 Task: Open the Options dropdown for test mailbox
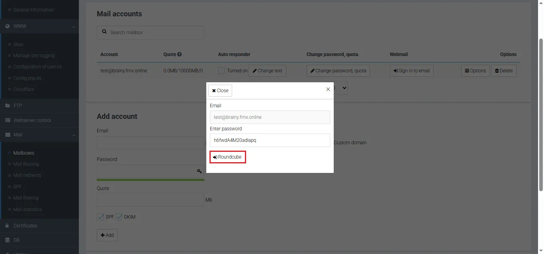(x=475, y=71)
